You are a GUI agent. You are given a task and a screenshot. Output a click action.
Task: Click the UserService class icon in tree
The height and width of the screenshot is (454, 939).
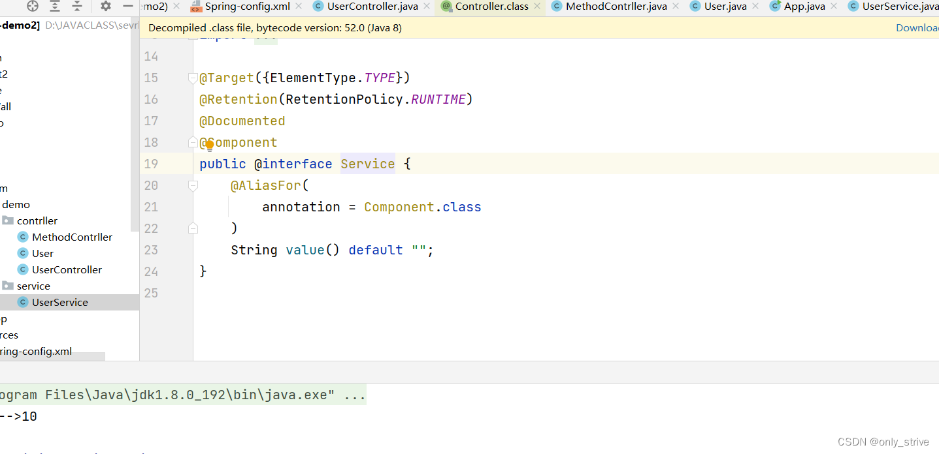(23, 302)
